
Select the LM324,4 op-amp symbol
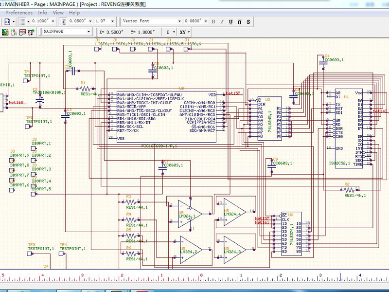point(234,212)
